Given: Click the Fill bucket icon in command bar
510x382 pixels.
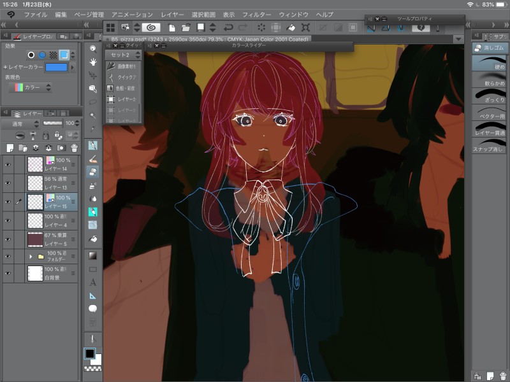Looking at the screenshot, I should [291, 27].
